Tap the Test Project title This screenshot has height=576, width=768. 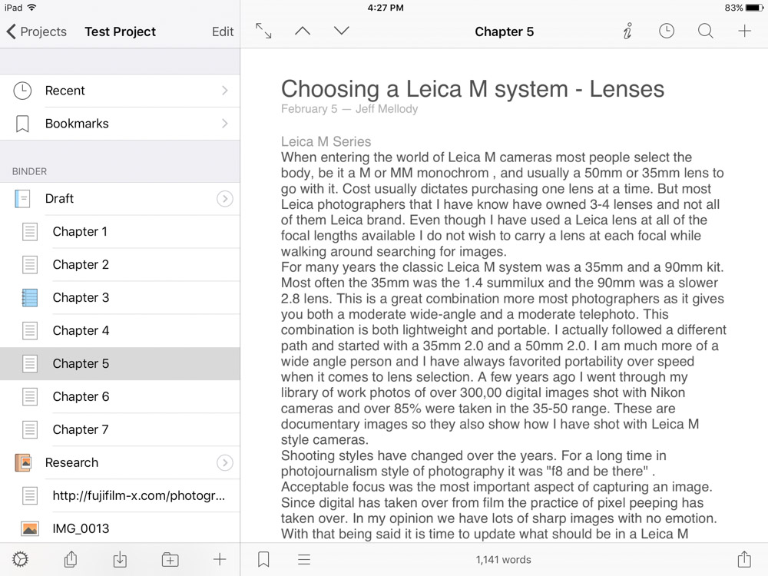point(120,31)
